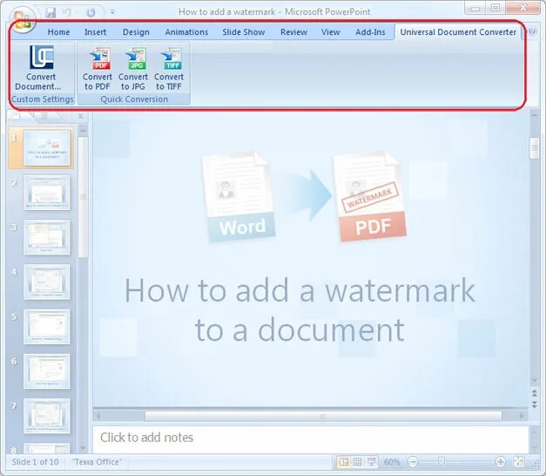
Task: Click the Custom Settings group label
Action: click(x=43, y=99)
